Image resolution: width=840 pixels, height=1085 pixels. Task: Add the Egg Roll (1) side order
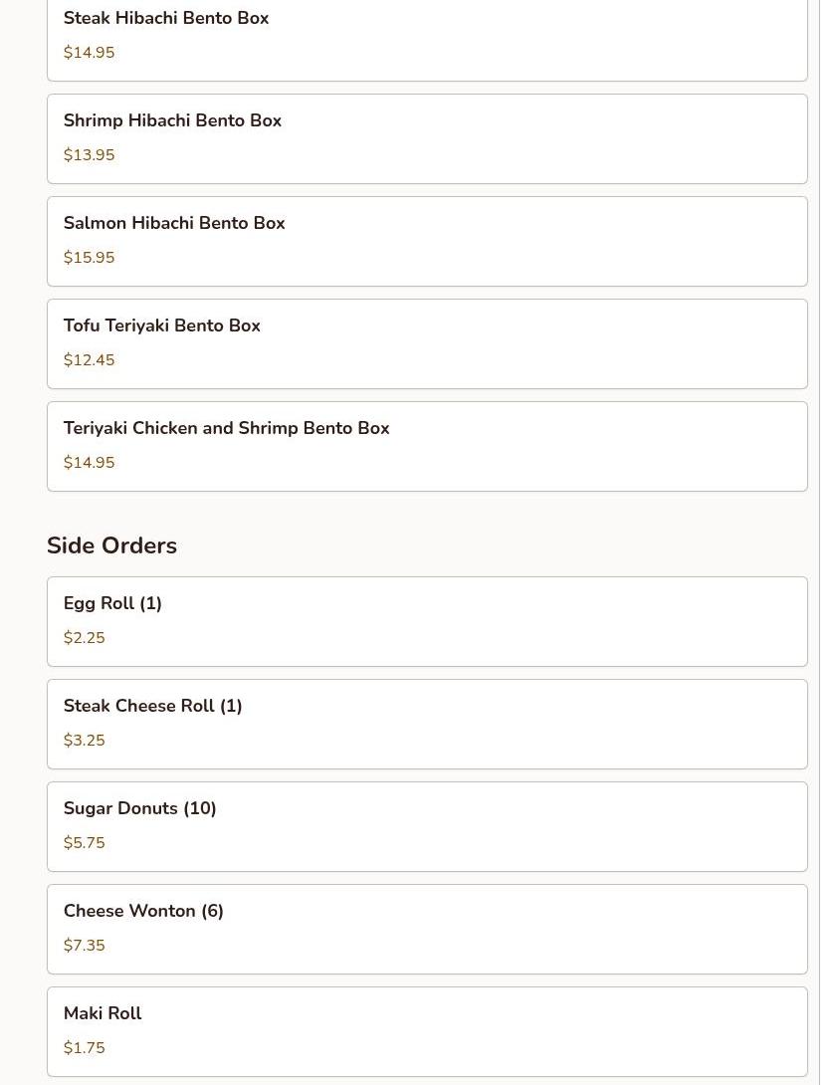pyautogui.click(x=427, y=621)
